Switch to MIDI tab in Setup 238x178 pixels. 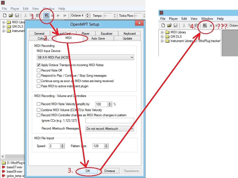(x=69, y=38)
